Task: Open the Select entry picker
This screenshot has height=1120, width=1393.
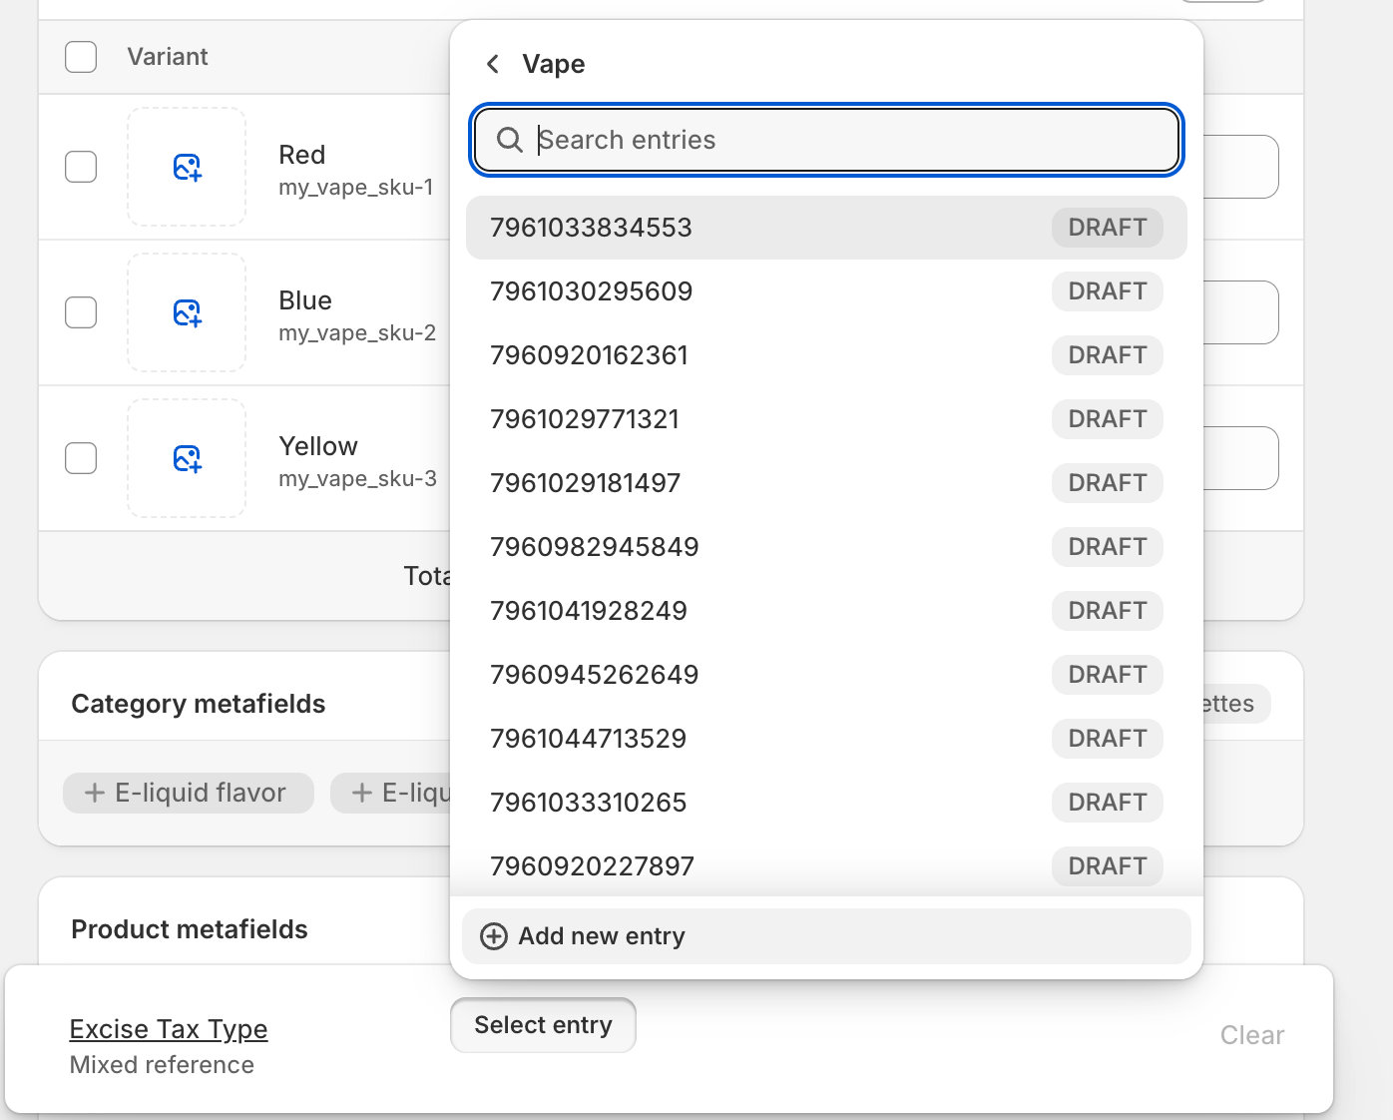Action: point(543,1025)
